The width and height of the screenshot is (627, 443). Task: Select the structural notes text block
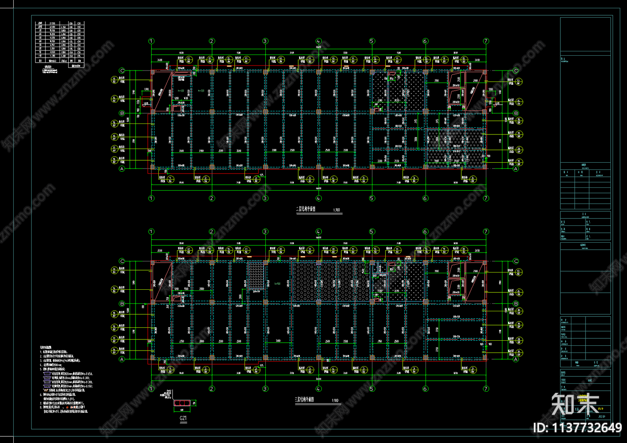pyautogui.click(x=66, y=379)
